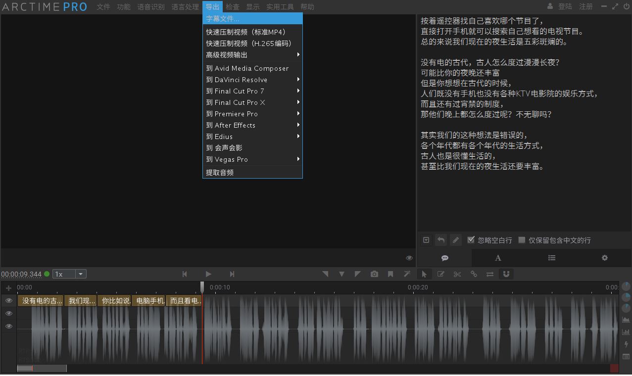The image size is (632, 376).
Task: Click the downward triangle marker icon
Action: click(341, 274)
